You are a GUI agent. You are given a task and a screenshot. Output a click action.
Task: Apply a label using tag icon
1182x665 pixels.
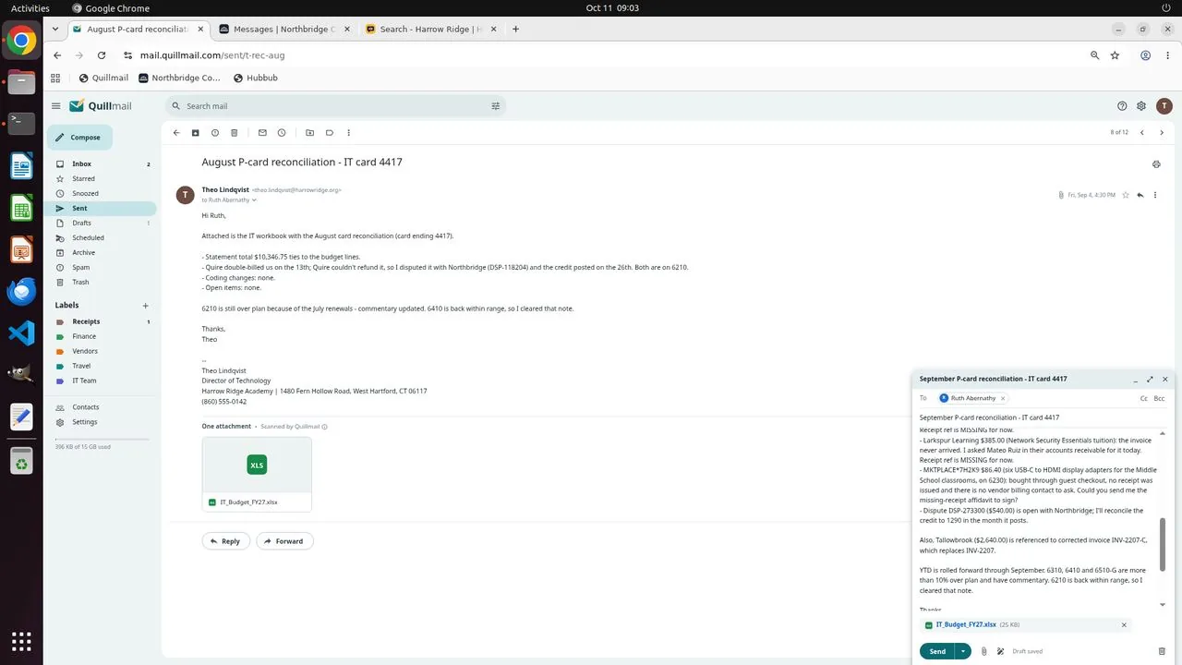pos(329,133)
